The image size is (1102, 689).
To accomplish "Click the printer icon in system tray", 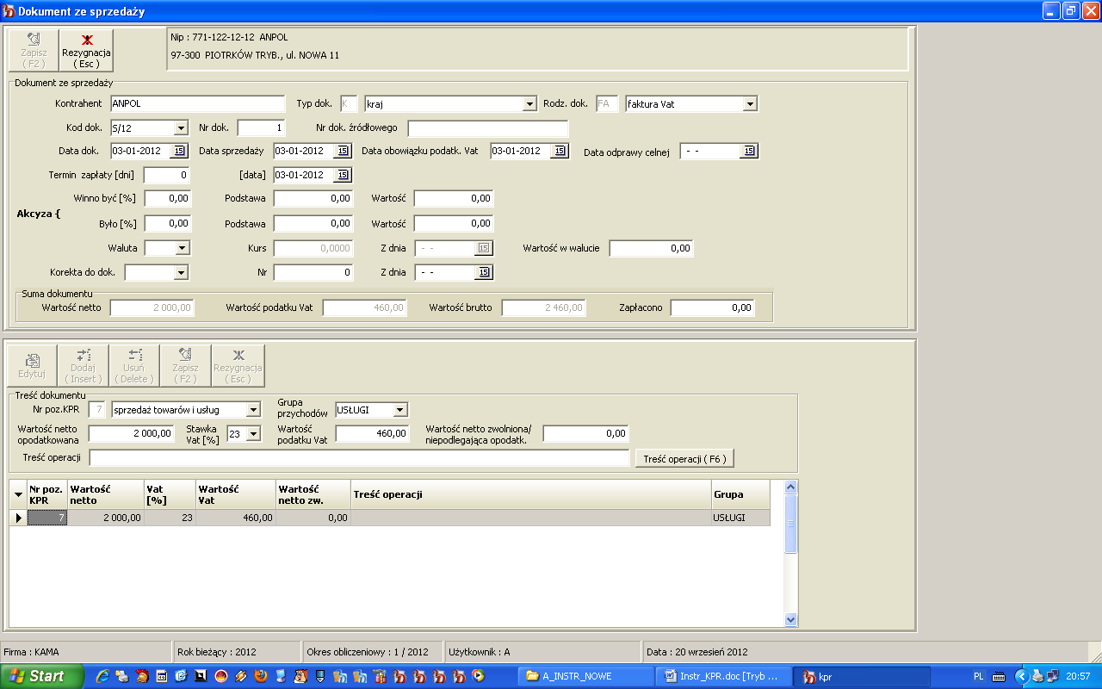I will 1038,676.
